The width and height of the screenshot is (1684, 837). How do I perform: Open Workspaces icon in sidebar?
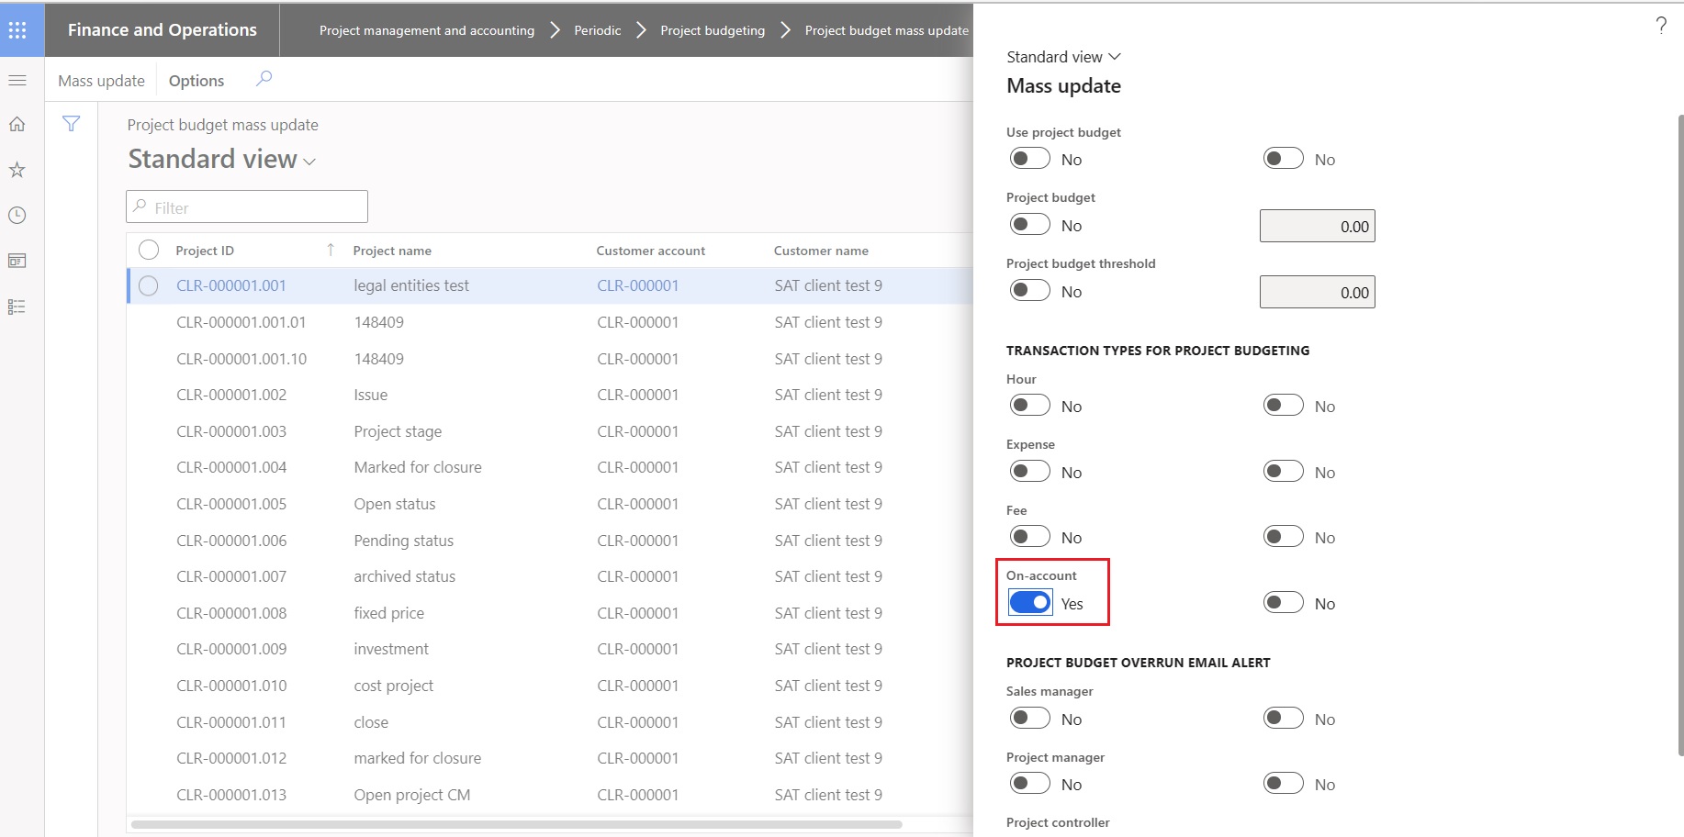tap(17, 262)
